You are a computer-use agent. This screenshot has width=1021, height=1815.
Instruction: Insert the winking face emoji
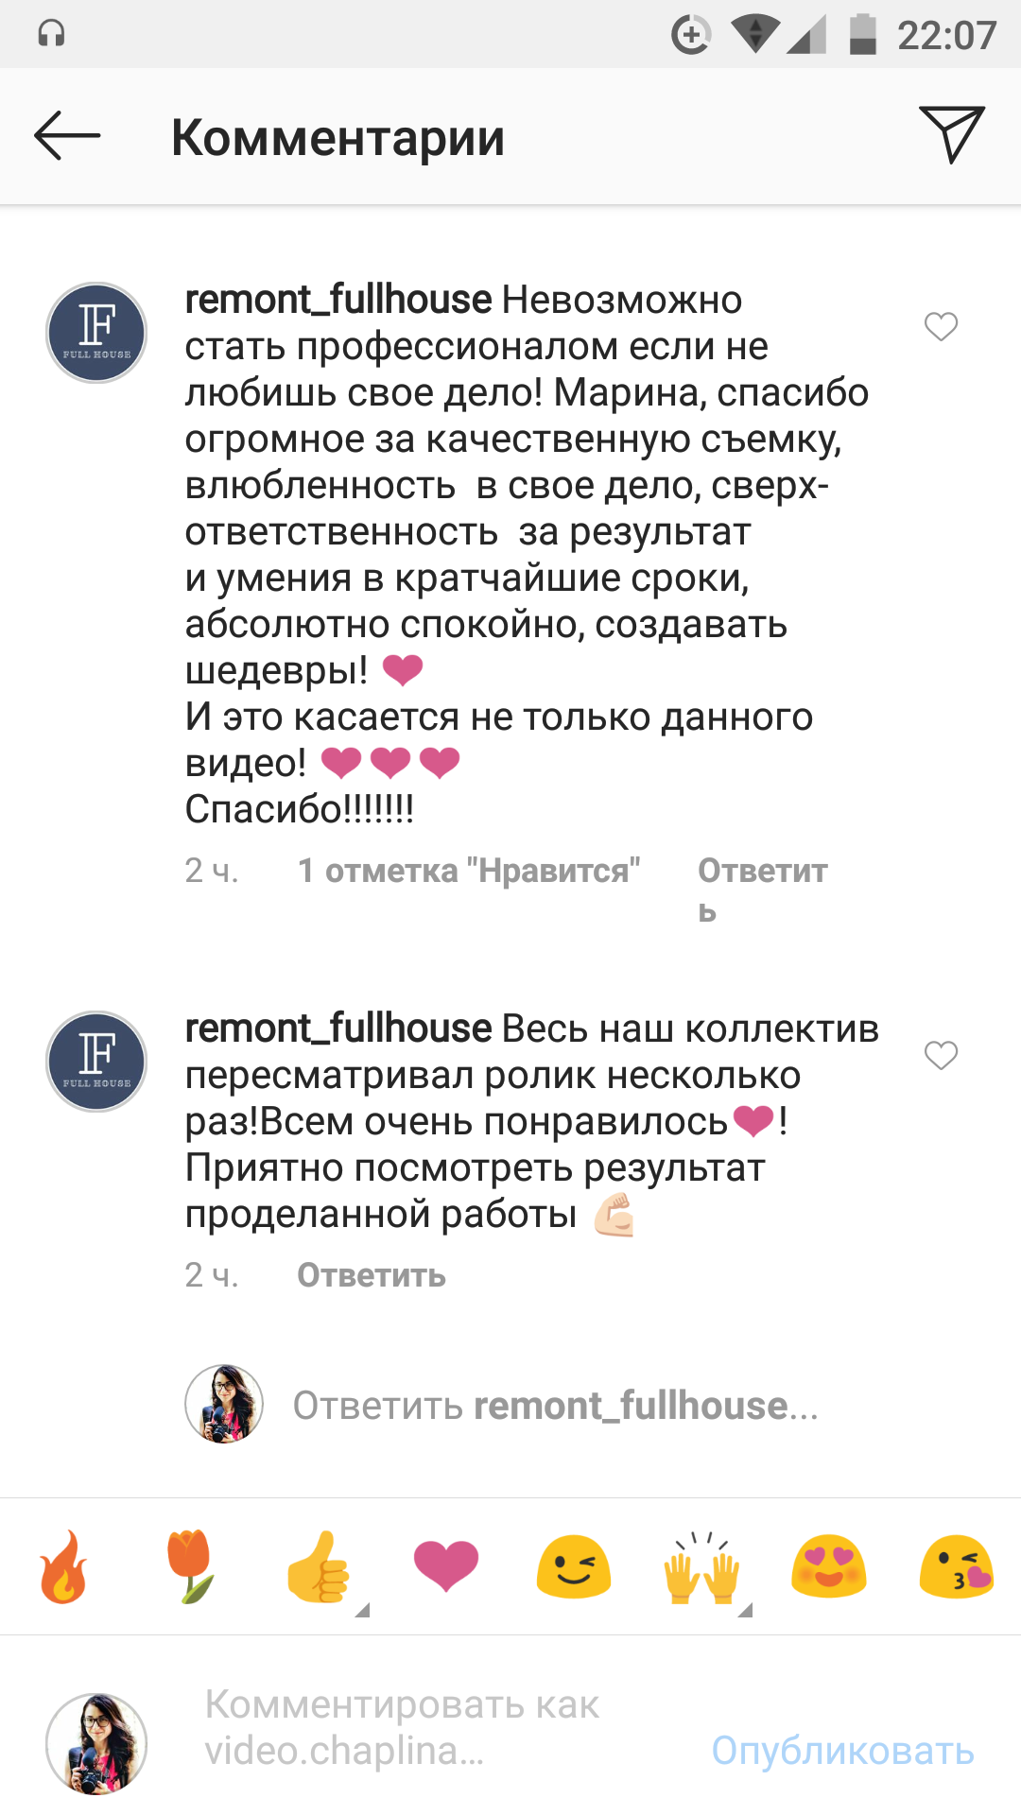pos(574,1567)
